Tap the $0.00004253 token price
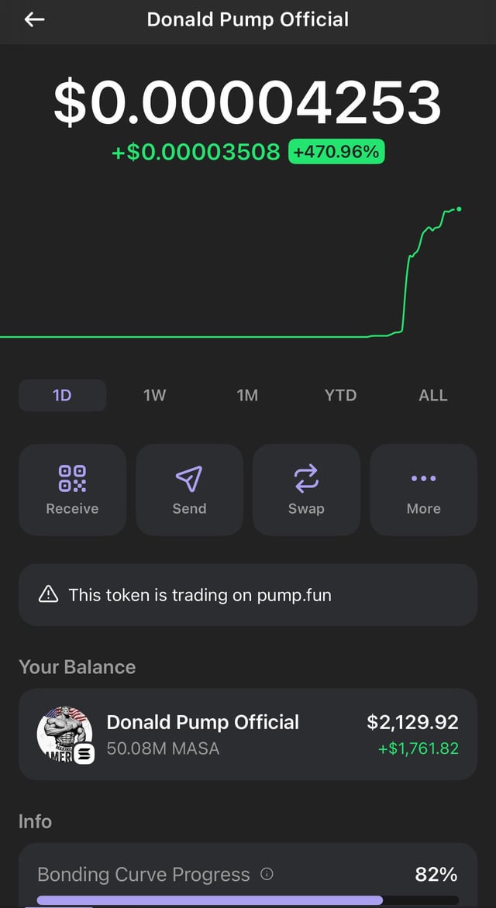 pos(248,104)
